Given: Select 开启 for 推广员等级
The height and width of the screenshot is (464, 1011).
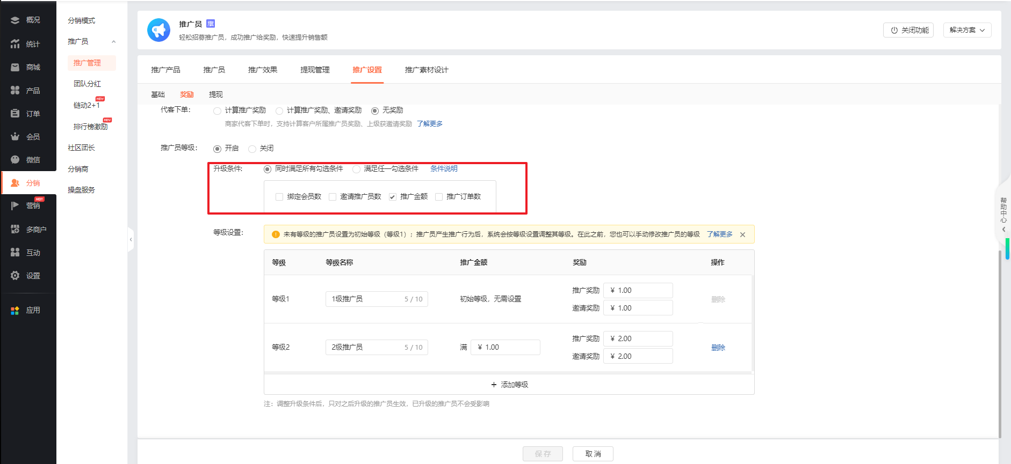Looking at the screenshot, I should [217, 149].
